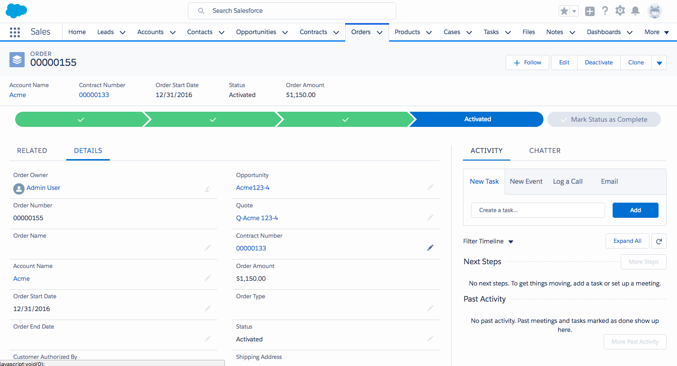The image size is (677, 366).
Task: Click the Order record layers icon
Action: 17,60
